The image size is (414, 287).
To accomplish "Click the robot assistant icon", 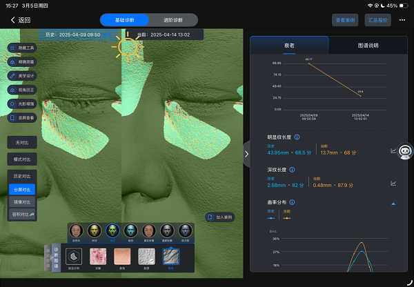I will 405,151.
